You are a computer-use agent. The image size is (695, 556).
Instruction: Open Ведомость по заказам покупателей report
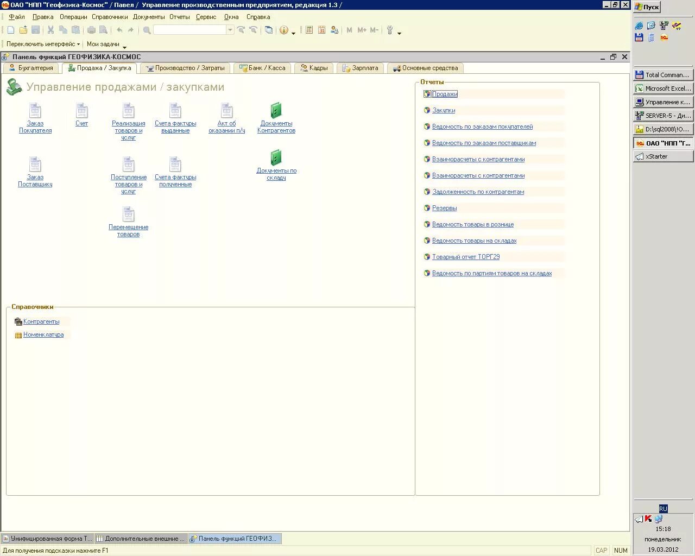(x=482, y=127)
